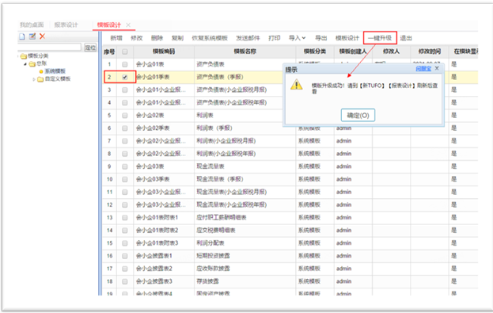Click the 定位 locate button
This screenshot has height=313, width=493.
(90, 48)
